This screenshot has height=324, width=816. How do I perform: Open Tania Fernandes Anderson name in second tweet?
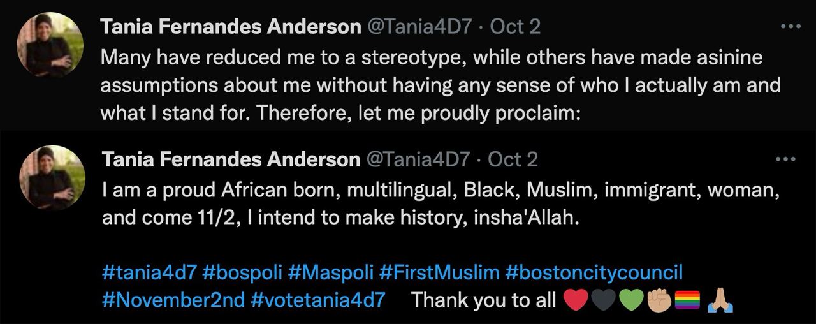click(231, 159)
